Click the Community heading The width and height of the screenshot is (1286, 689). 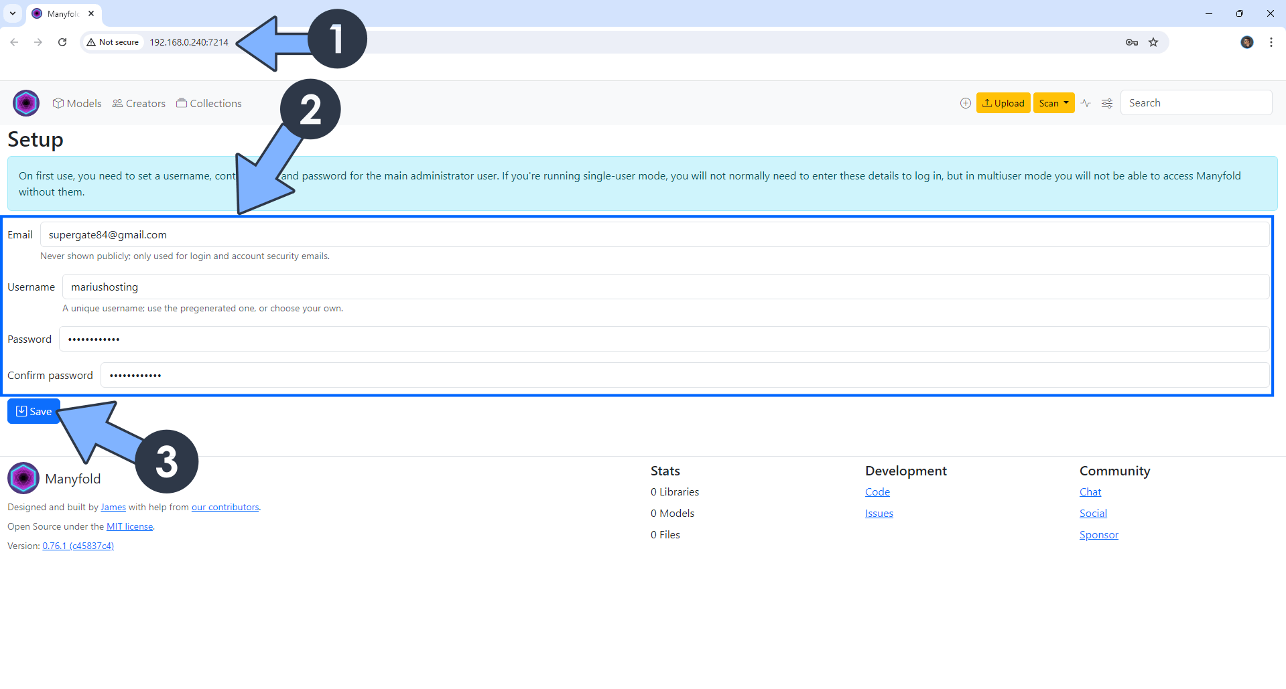1115,471
